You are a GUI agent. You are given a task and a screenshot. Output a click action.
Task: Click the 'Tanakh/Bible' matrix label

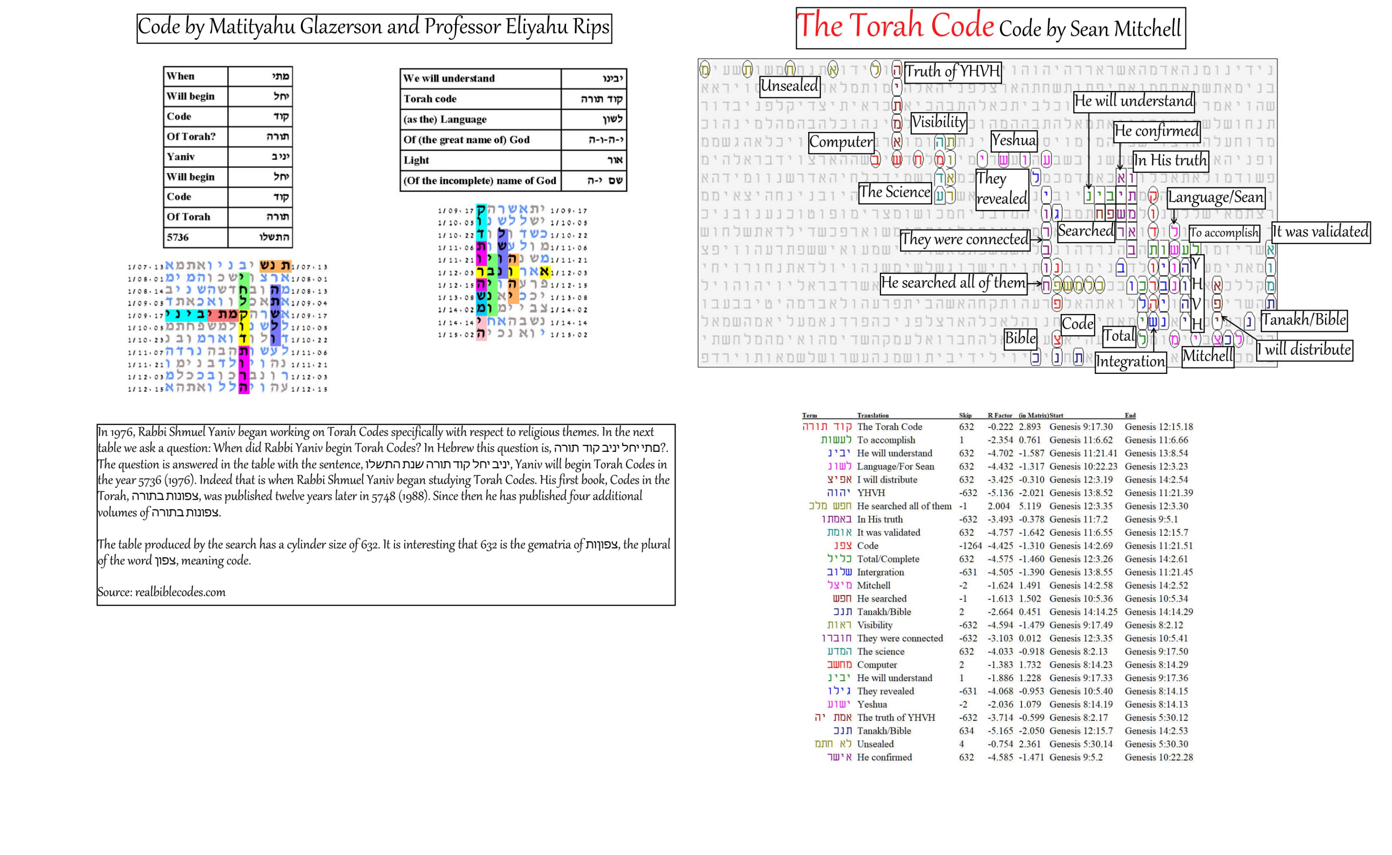(1303, 320)
